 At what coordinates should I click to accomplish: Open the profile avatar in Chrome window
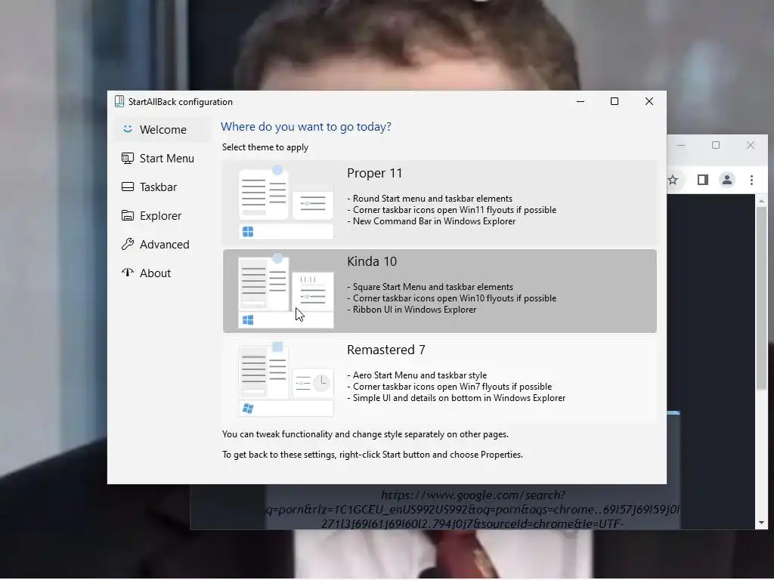(727, 180)
